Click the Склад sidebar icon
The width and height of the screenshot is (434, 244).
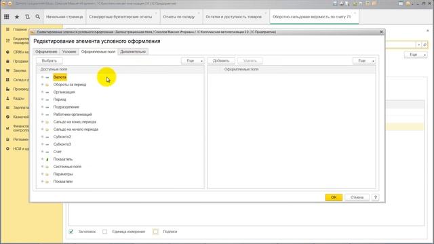point(7,80)
